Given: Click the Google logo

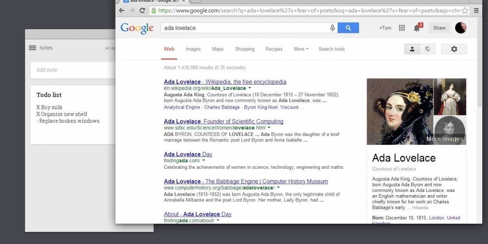Looking at the screenshot, I should click(x=137, y=28).
